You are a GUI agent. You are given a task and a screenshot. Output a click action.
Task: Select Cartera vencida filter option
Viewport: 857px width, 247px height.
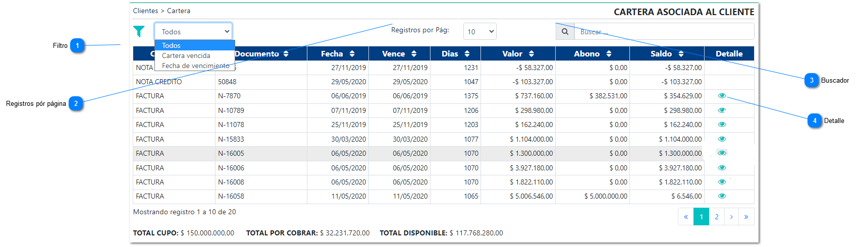tap(186, 55)
